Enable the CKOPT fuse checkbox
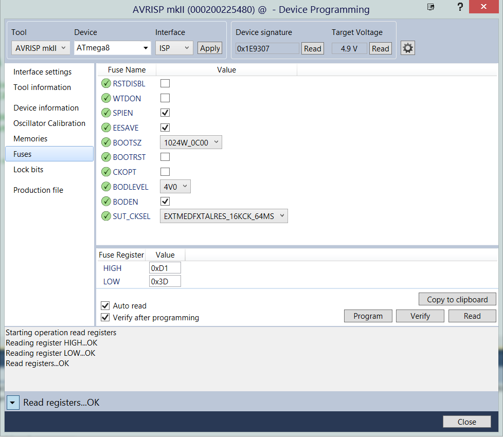The image size is (503, 437). 165,172
